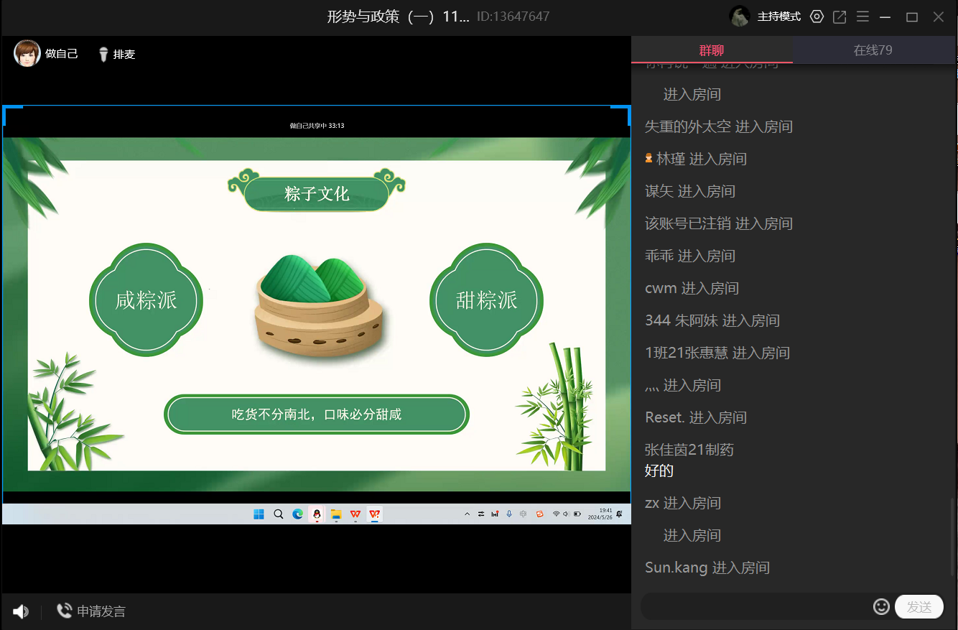Click the 申请发言 phone icon
This screenshot has height=630, width=958.
[65, 611]
